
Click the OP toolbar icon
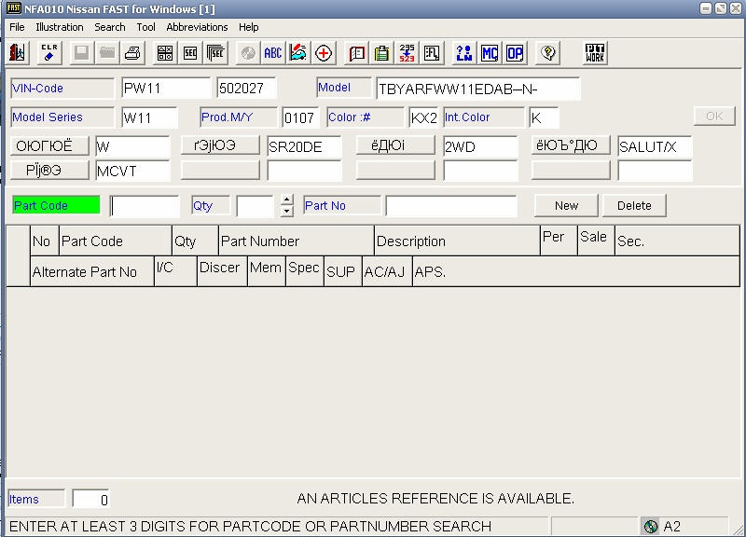pyautogui.click(x=515, y=53)
